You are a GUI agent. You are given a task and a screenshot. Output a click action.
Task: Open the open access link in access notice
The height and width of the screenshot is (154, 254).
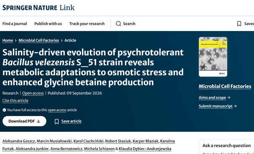point(57,110)
